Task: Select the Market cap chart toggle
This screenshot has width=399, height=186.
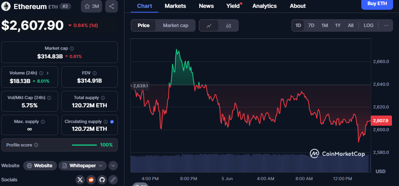Action: 176,25
